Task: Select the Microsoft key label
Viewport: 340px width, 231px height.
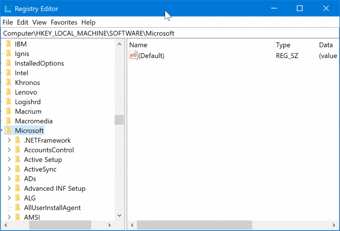Action: pyautogui.click(x=29, y=131)
